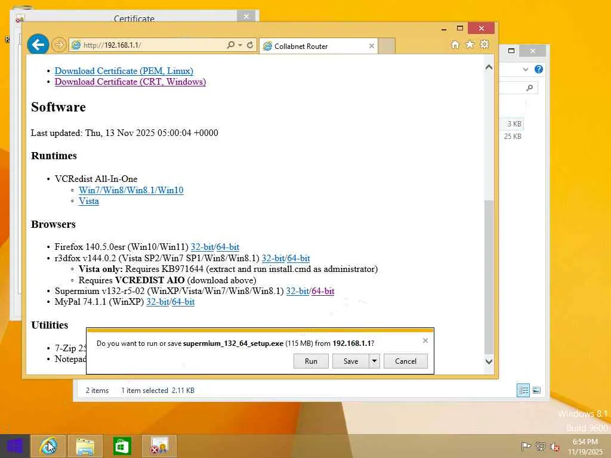Go back with the blue back arrow
Image resolution: width=611 pixels, height=458 pixels.
[38, 45]
